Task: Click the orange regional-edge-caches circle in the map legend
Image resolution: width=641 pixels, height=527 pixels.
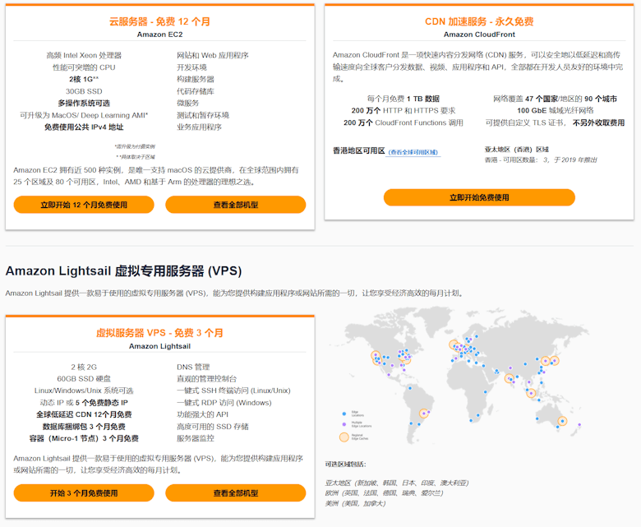Action: pos(344,437)
